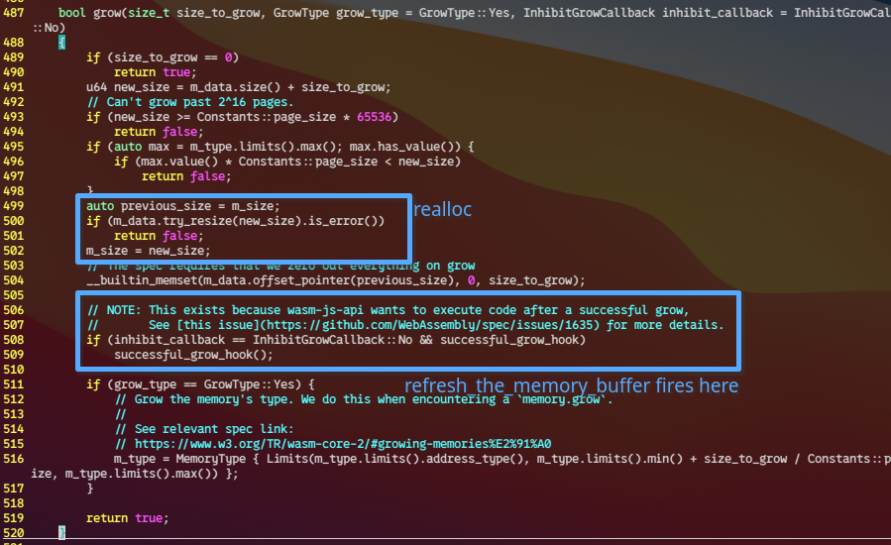Image resolution: width=891 pixels, height=545 pixels.
Task: Click 'return false;' on line 501
Action: [158, 235]
